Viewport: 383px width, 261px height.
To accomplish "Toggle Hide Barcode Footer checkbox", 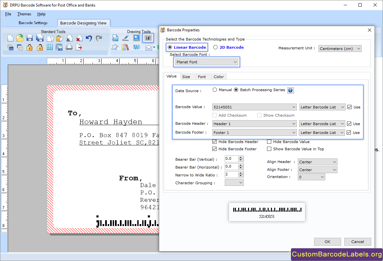I will 215,149.
